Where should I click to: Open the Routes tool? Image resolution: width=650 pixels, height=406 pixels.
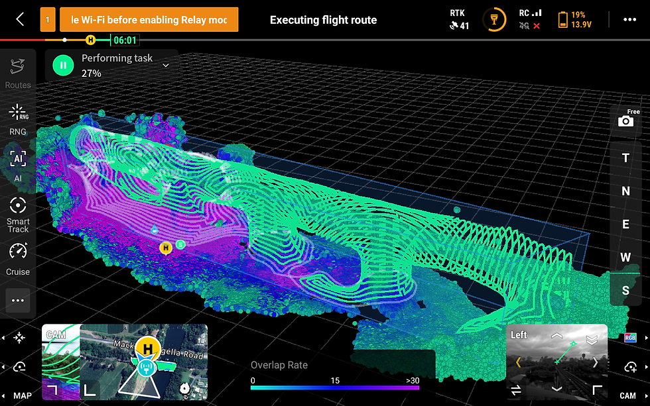(18, 74)
